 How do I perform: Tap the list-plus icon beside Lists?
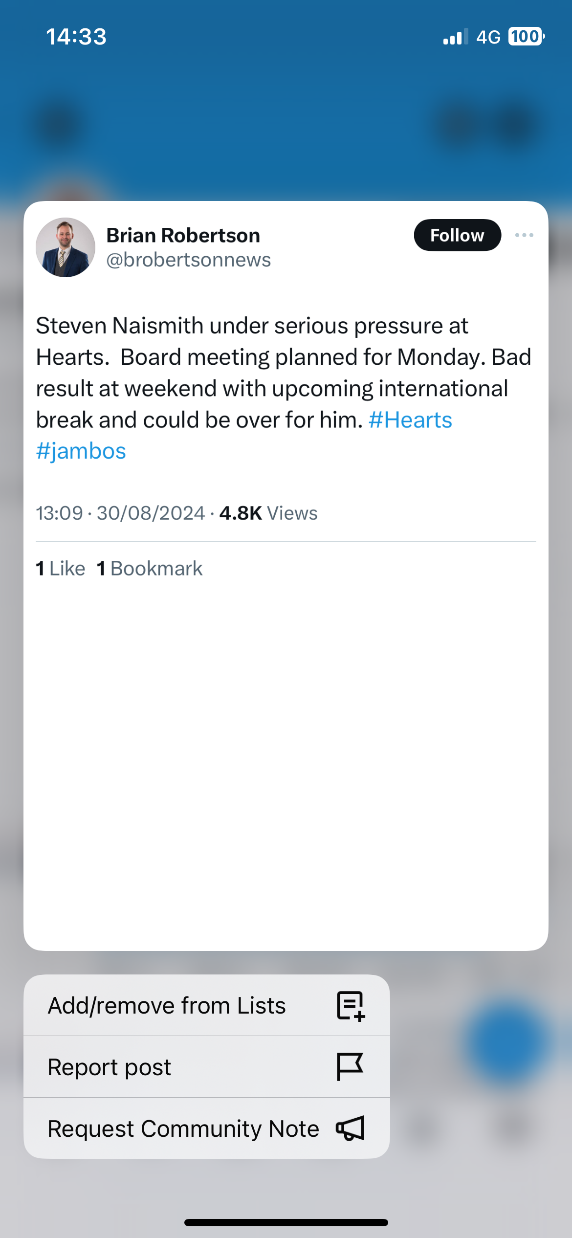351,1006
